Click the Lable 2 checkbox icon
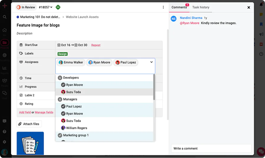This screenshot has width=265, height=158. (21, 95)
